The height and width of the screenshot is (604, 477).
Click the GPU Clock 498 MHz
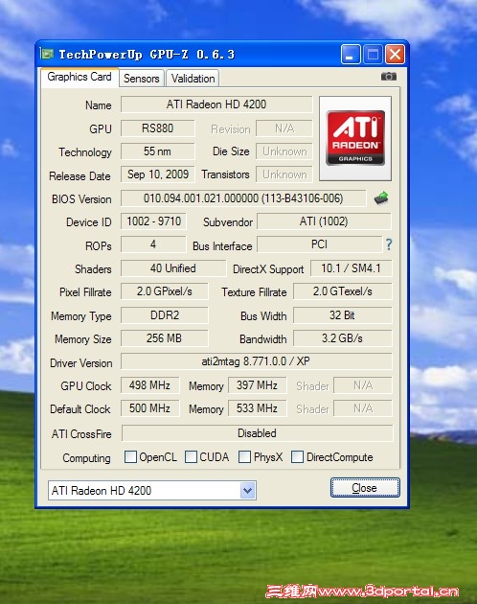tap(149, 385)
